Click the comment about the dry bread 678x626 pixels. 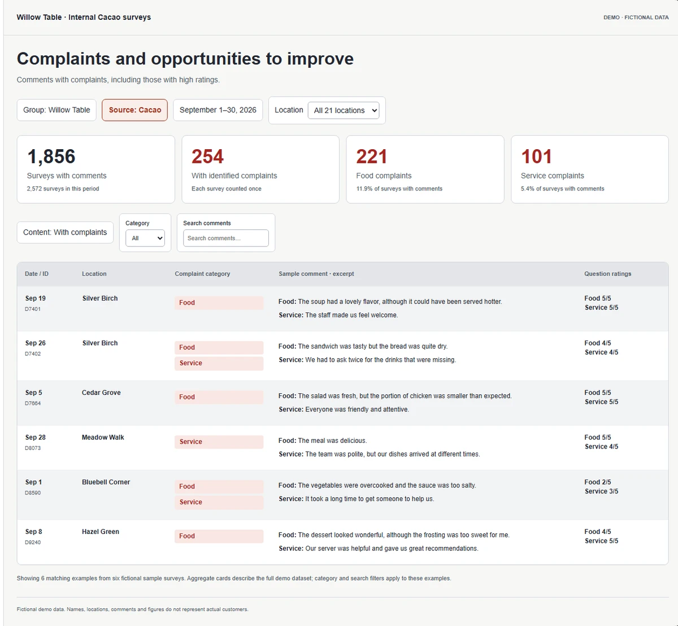pyautogui.click(x=363, y=346)
